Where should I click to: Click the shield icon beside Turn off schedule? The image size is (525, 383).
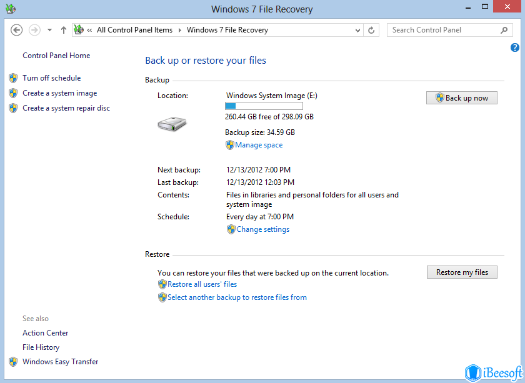coord(13,78)
